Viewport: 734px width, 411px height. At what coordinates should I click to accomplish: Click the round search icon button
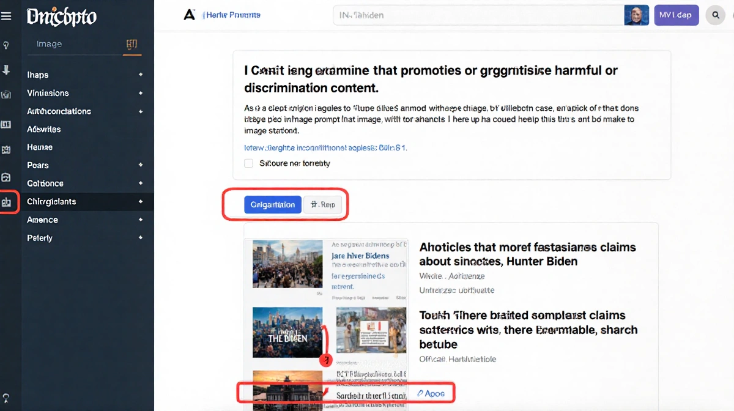(x=715, y=15)
